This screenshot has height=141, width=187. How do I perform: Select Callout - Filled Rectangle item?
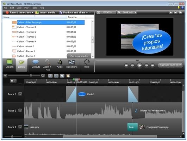click(48, 23)
